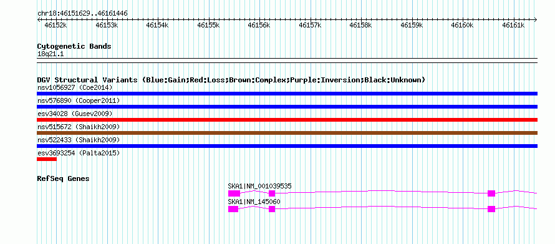The height and width of the screenshot is (244, 555).
Task: Click the 46157k ruler tick
Action: tap(311, 25)
